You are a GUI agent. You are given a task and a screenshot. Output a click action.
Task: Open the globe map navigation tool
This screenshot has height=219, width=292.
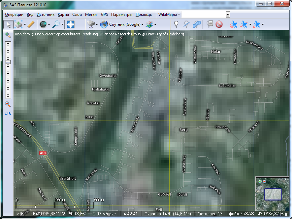pyautogui.click(x=43, y=24)
